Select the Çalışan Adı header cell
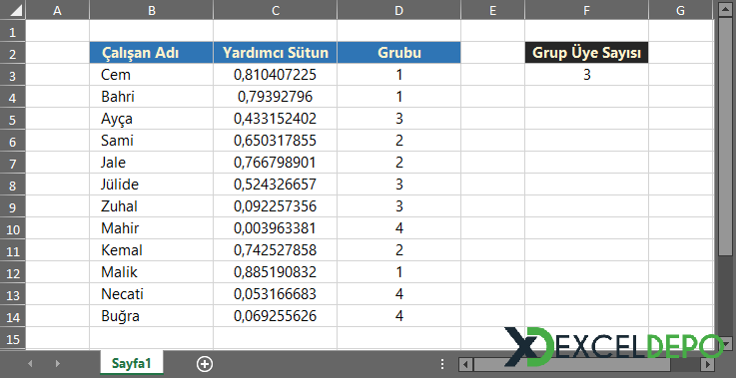Viewport: 736px width, 378px height. (151, 53)
